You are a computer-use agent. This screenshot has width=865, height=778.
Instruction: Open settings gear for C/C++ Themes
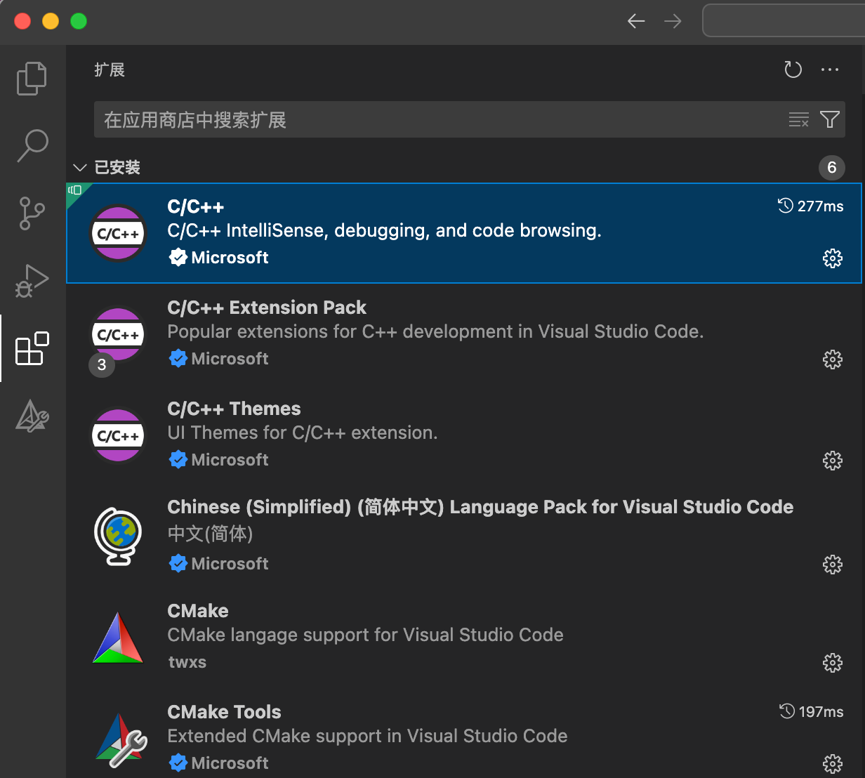[832, 461]
